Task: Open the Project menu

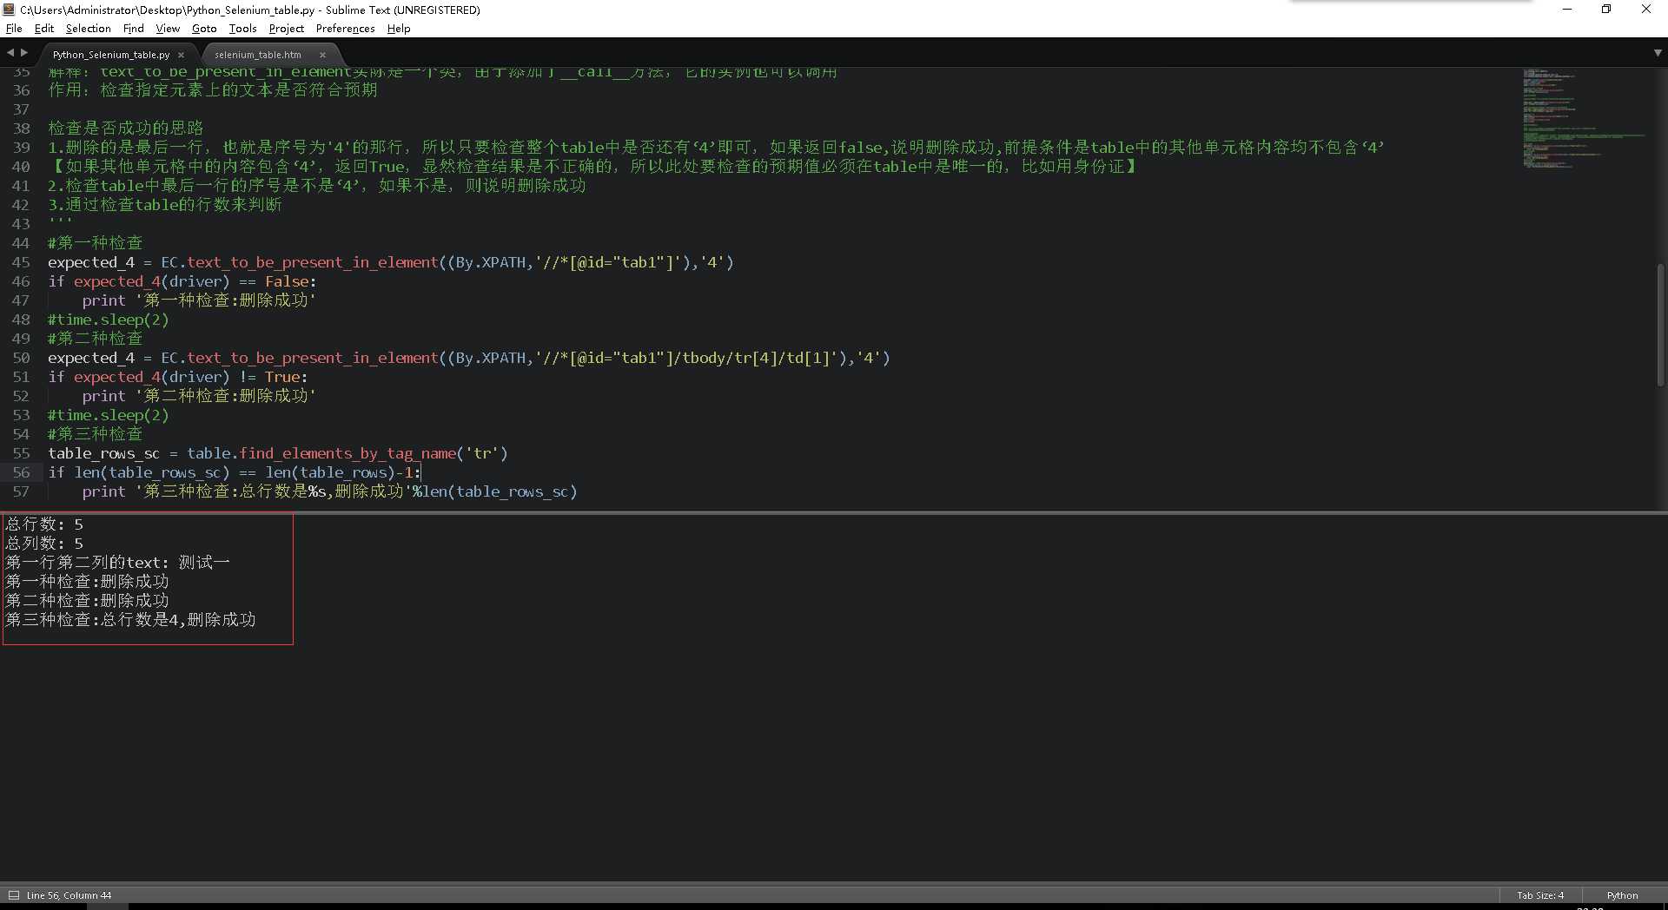Action: pos(287,29)
